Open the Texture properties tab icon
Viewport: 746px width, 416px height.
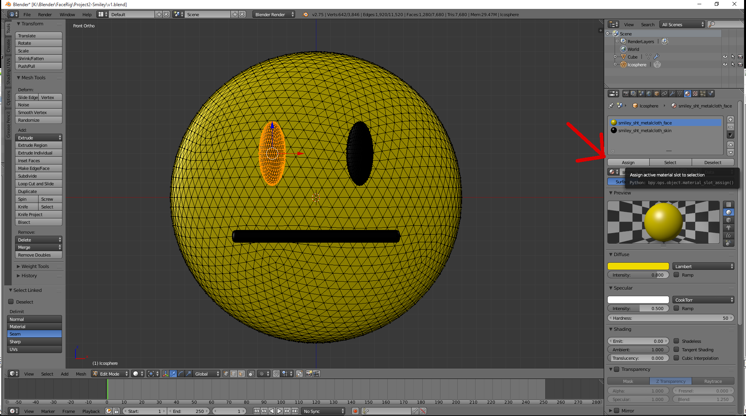pyautogui.click(x=695, y=94)
